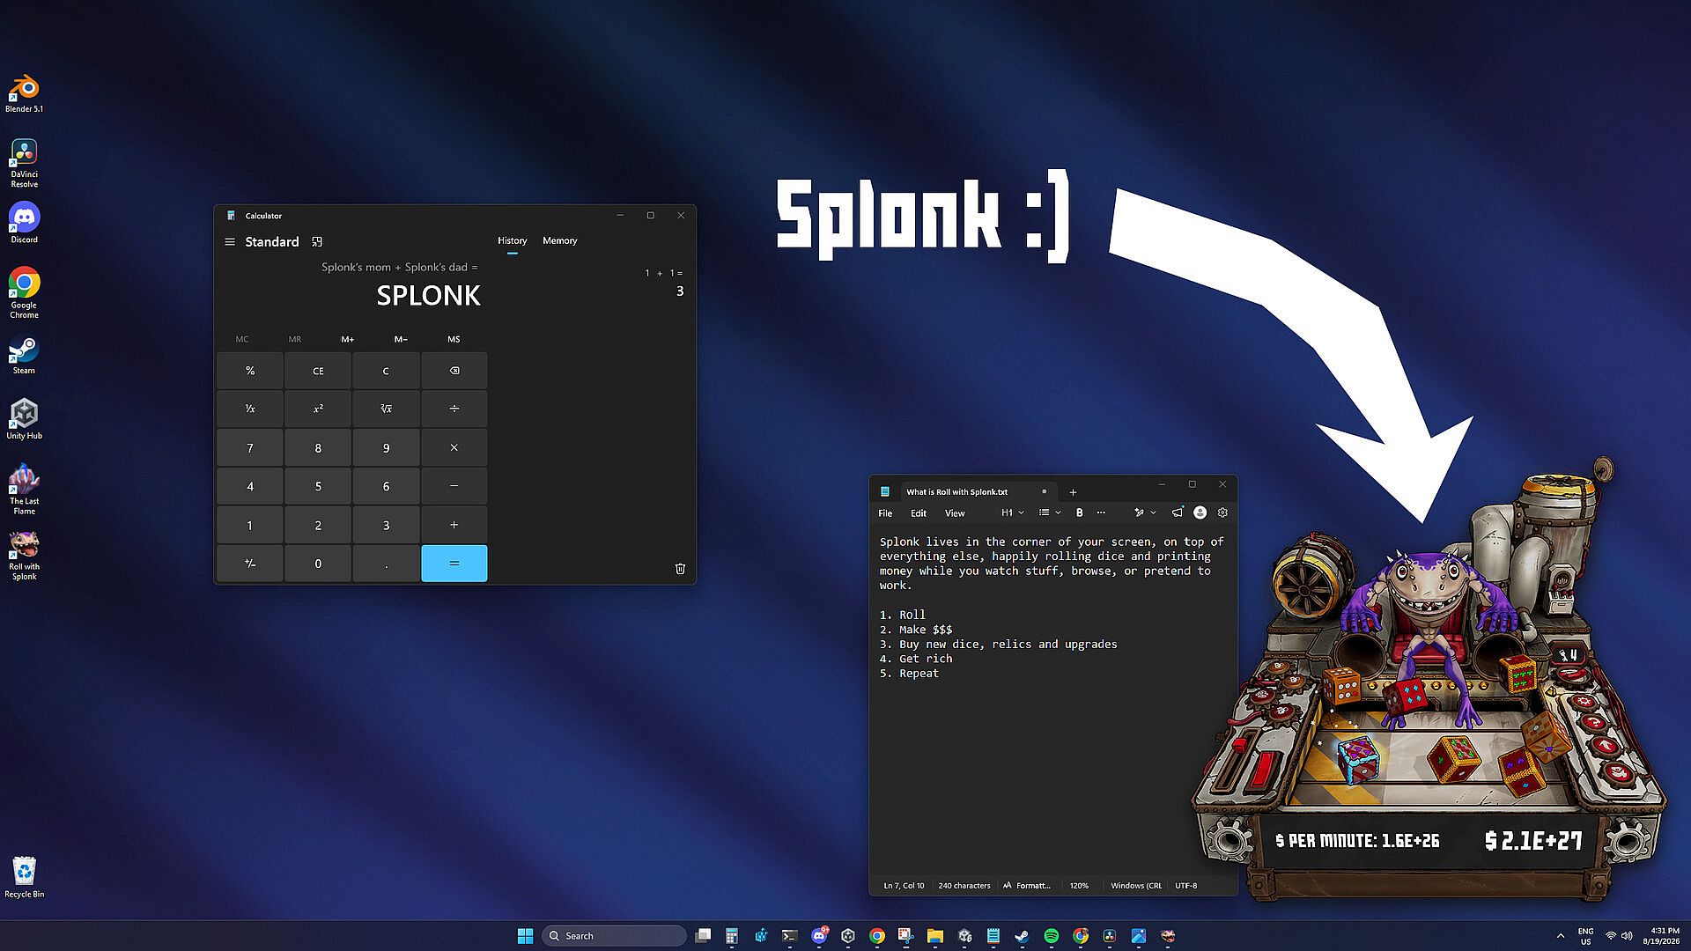The height and width of the screenshot is (951, 1691).
Task: Open the 120% zoom level in Notepad status bar
Action: (x=1079, y=886)
